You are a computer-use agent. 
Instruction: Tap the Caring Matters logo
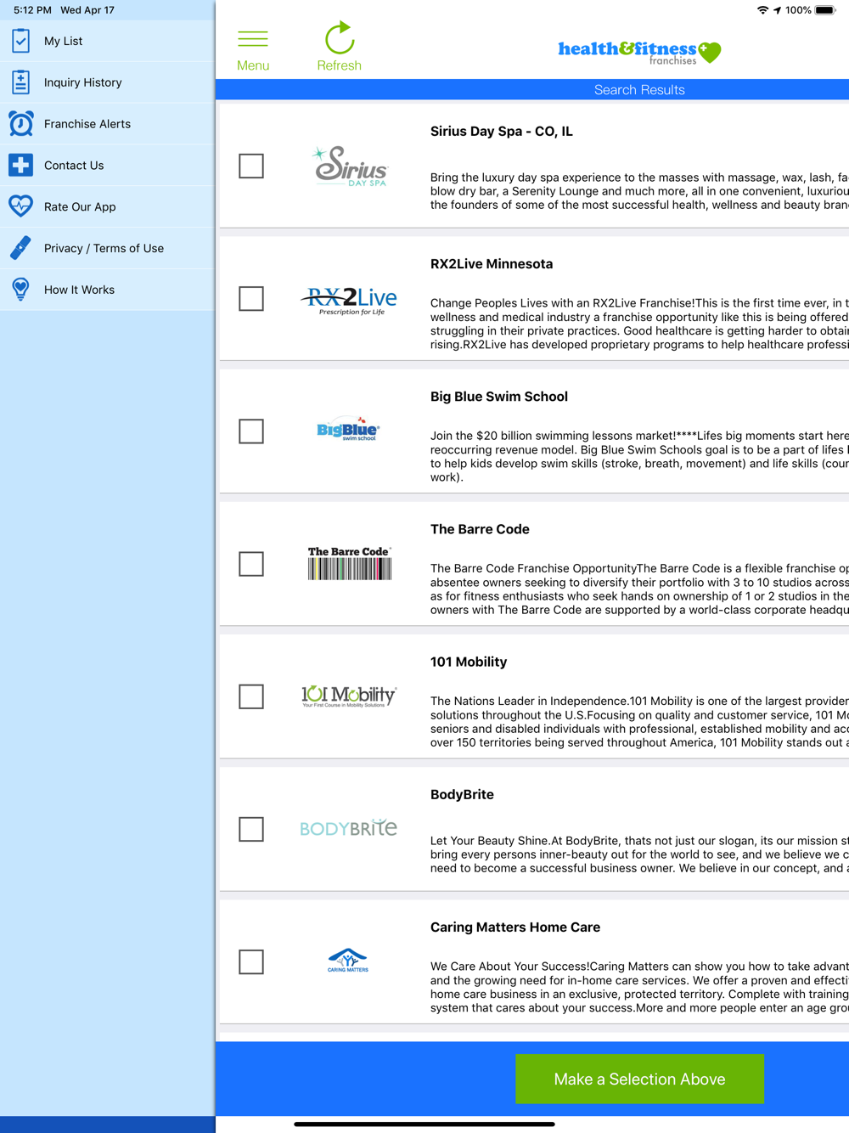(348, 961)
